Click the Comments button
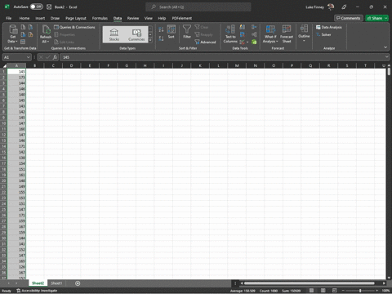Viewport: 392px width, 294px height. pos(349,18)
